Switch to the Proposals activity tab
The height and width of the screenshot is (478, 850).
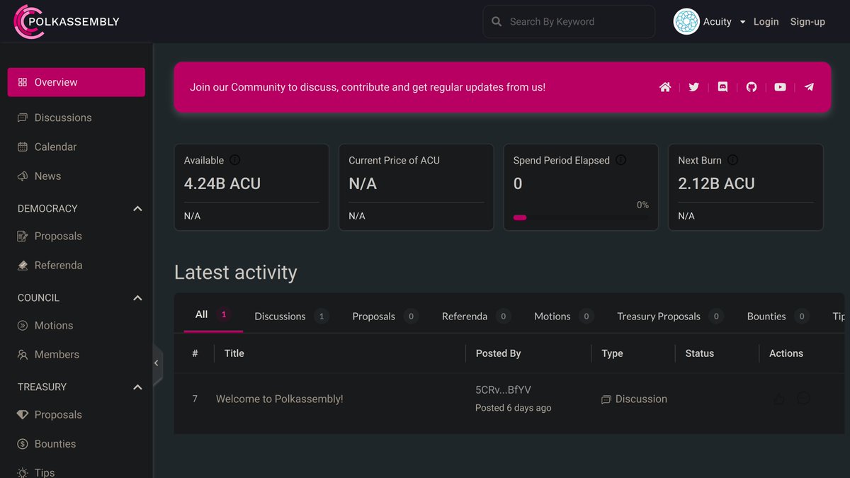click(385, 317)
